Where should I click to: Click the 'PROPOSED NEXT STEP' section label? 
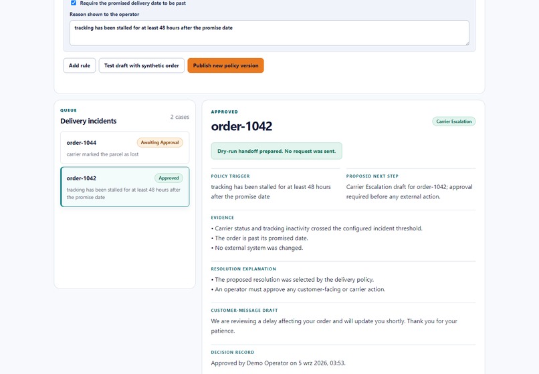coord(372,176)
